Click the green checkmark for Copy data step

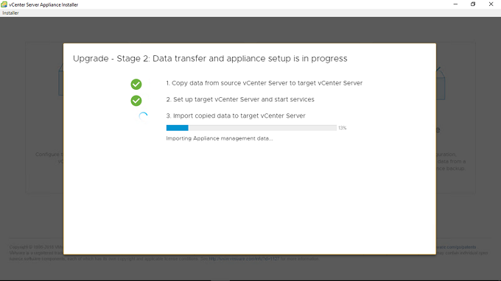136,84
